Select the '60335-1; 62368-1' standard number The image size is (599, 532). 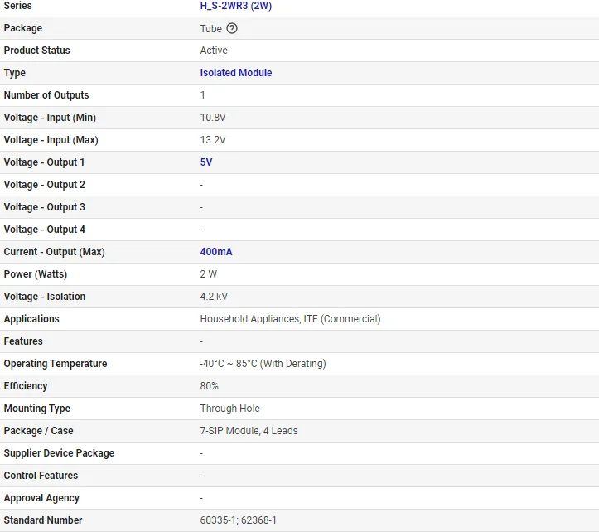tap(239, 520)
